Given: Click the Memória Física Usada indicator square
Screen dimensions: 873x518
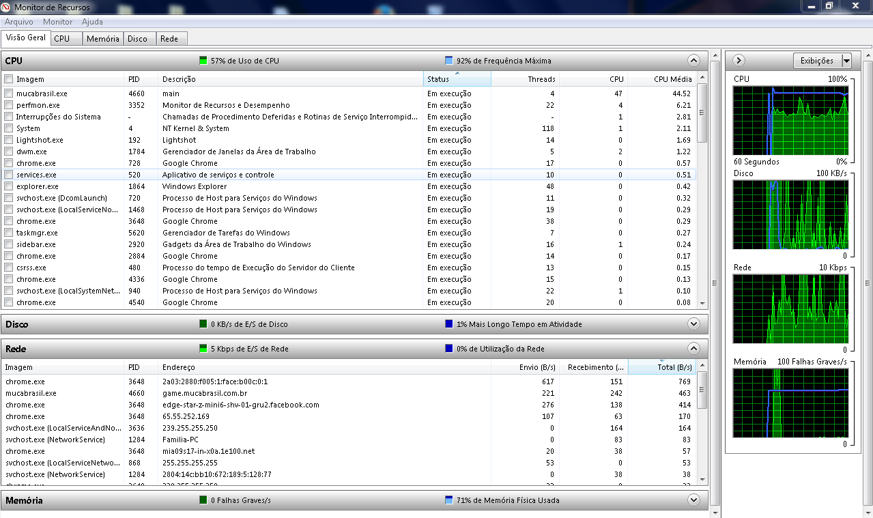Looking at the screenshot, I should click(448, 500).
